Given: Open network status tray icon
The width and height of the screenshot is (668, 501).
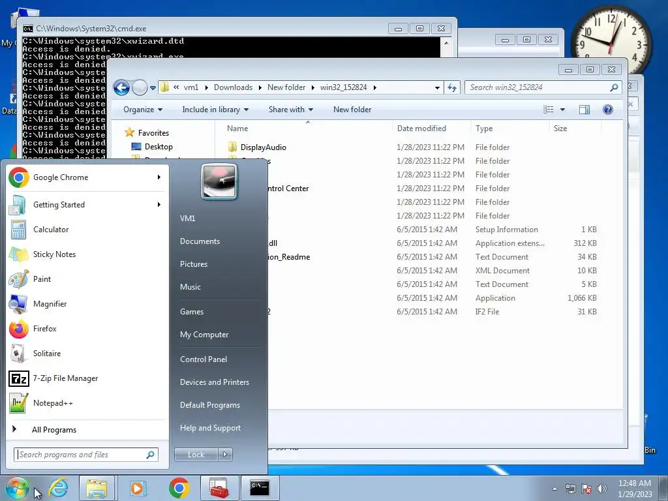Looking at the screenshot, I should pos(570,489).
